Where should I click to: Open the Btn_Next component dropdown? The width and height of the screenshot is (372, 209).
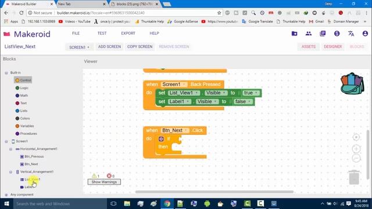175,130
